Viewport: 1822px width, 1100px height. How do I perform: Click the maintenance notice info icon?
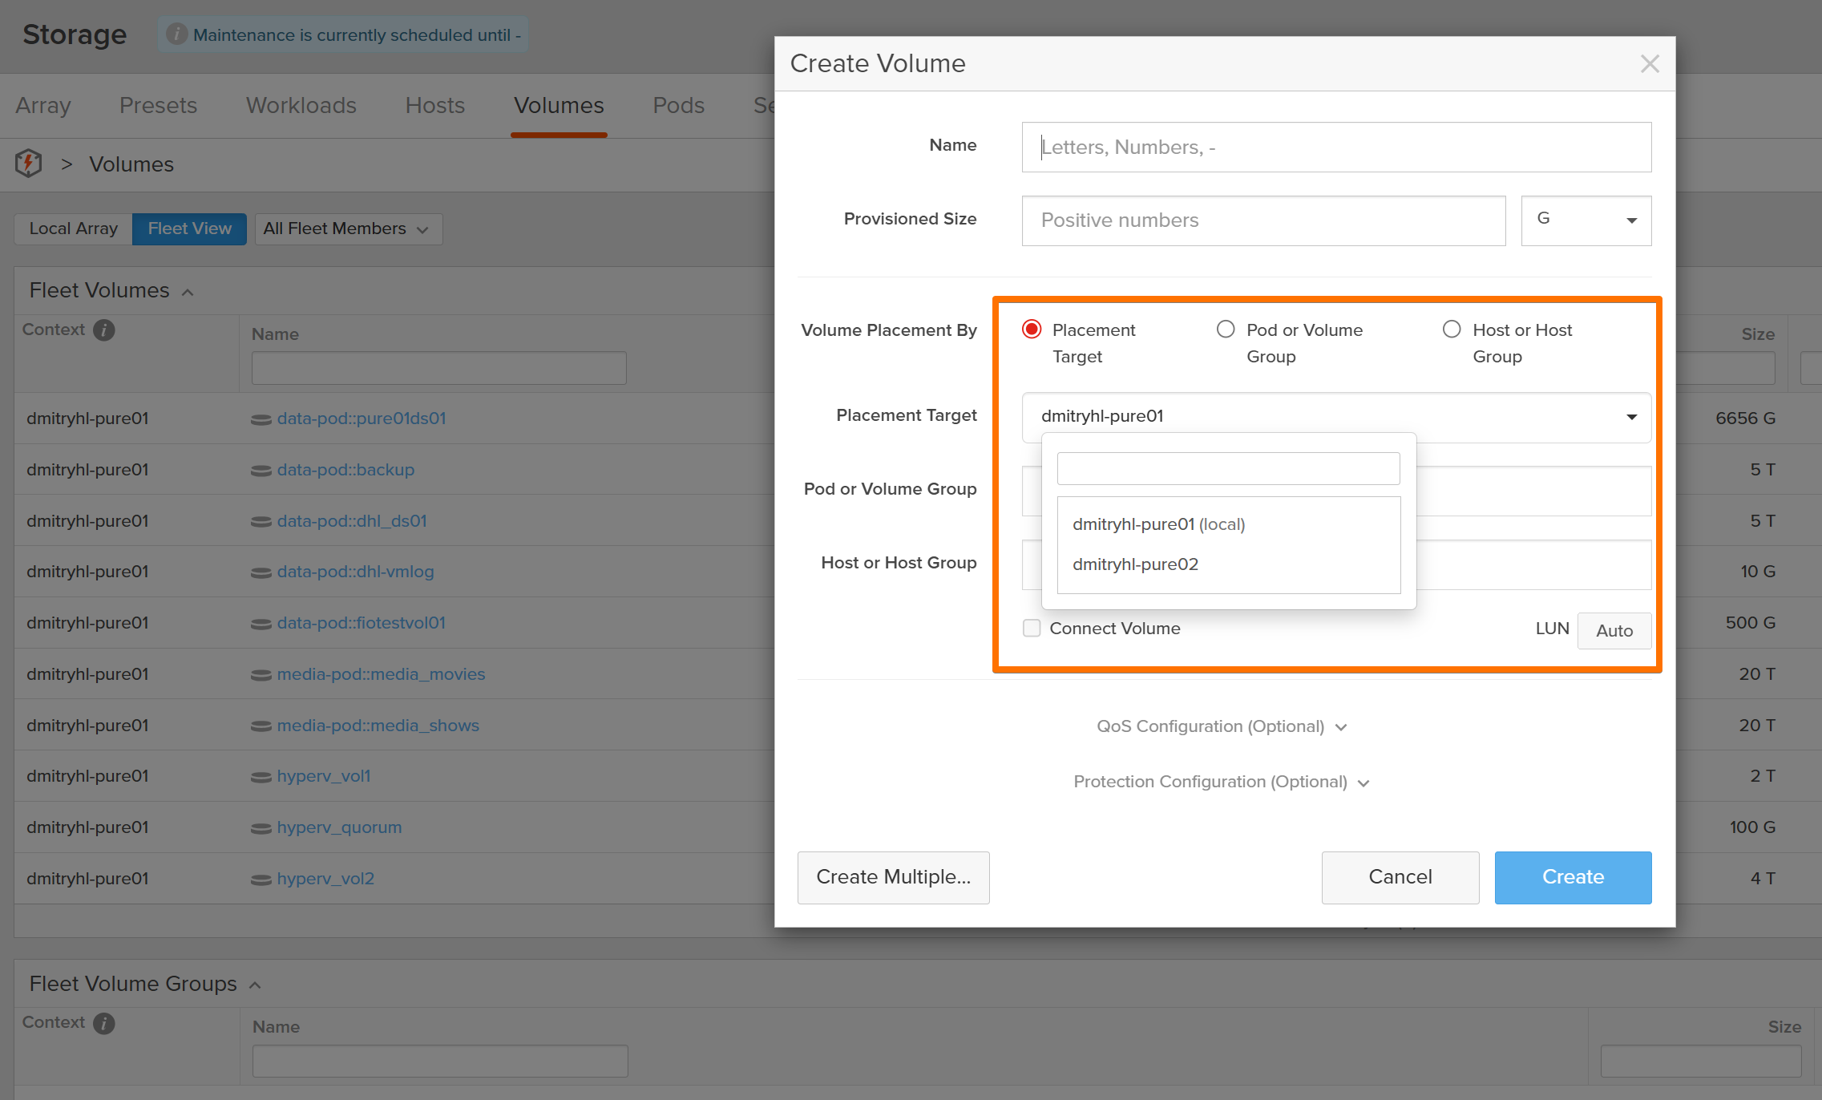click(176, 34)
